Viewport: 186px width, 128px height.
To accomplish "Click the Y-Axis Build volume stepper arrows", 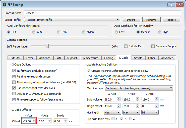I will click(138, 99).
